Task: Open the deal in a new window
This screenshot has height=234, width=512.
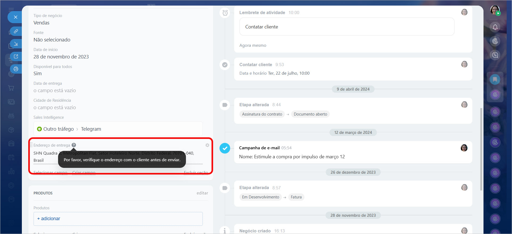Action: [x=16, y=56]
